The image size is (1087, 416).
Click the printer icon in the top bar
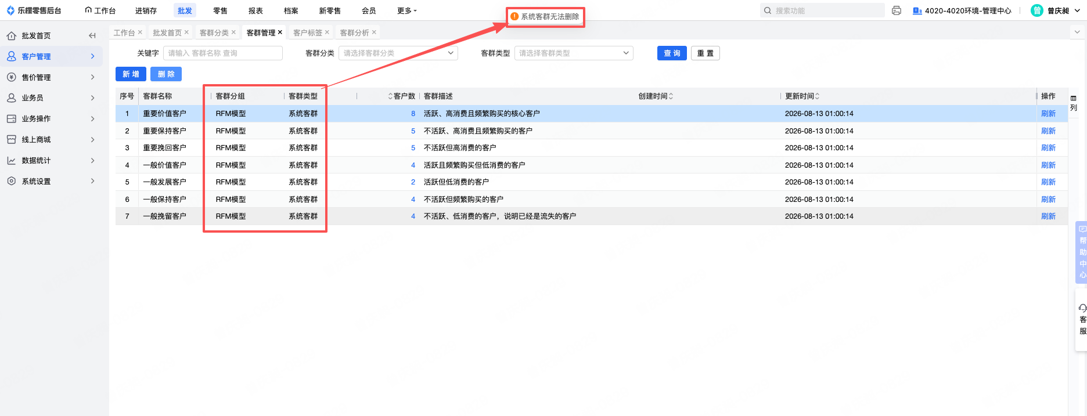897,10
